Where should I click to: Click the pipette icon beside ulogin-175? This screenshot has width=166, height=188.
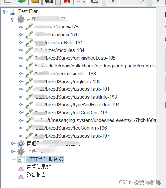coord(29,27)
